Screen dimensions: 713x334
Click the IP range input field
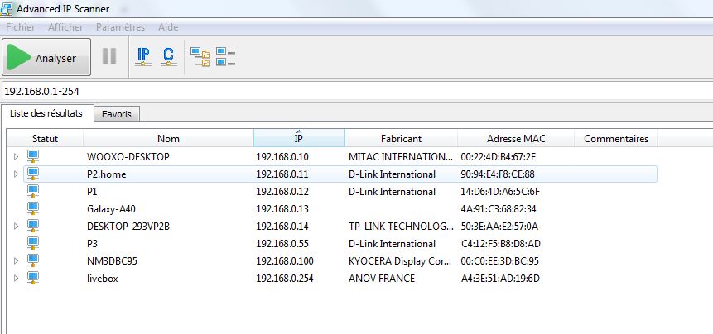coord(356,91)
